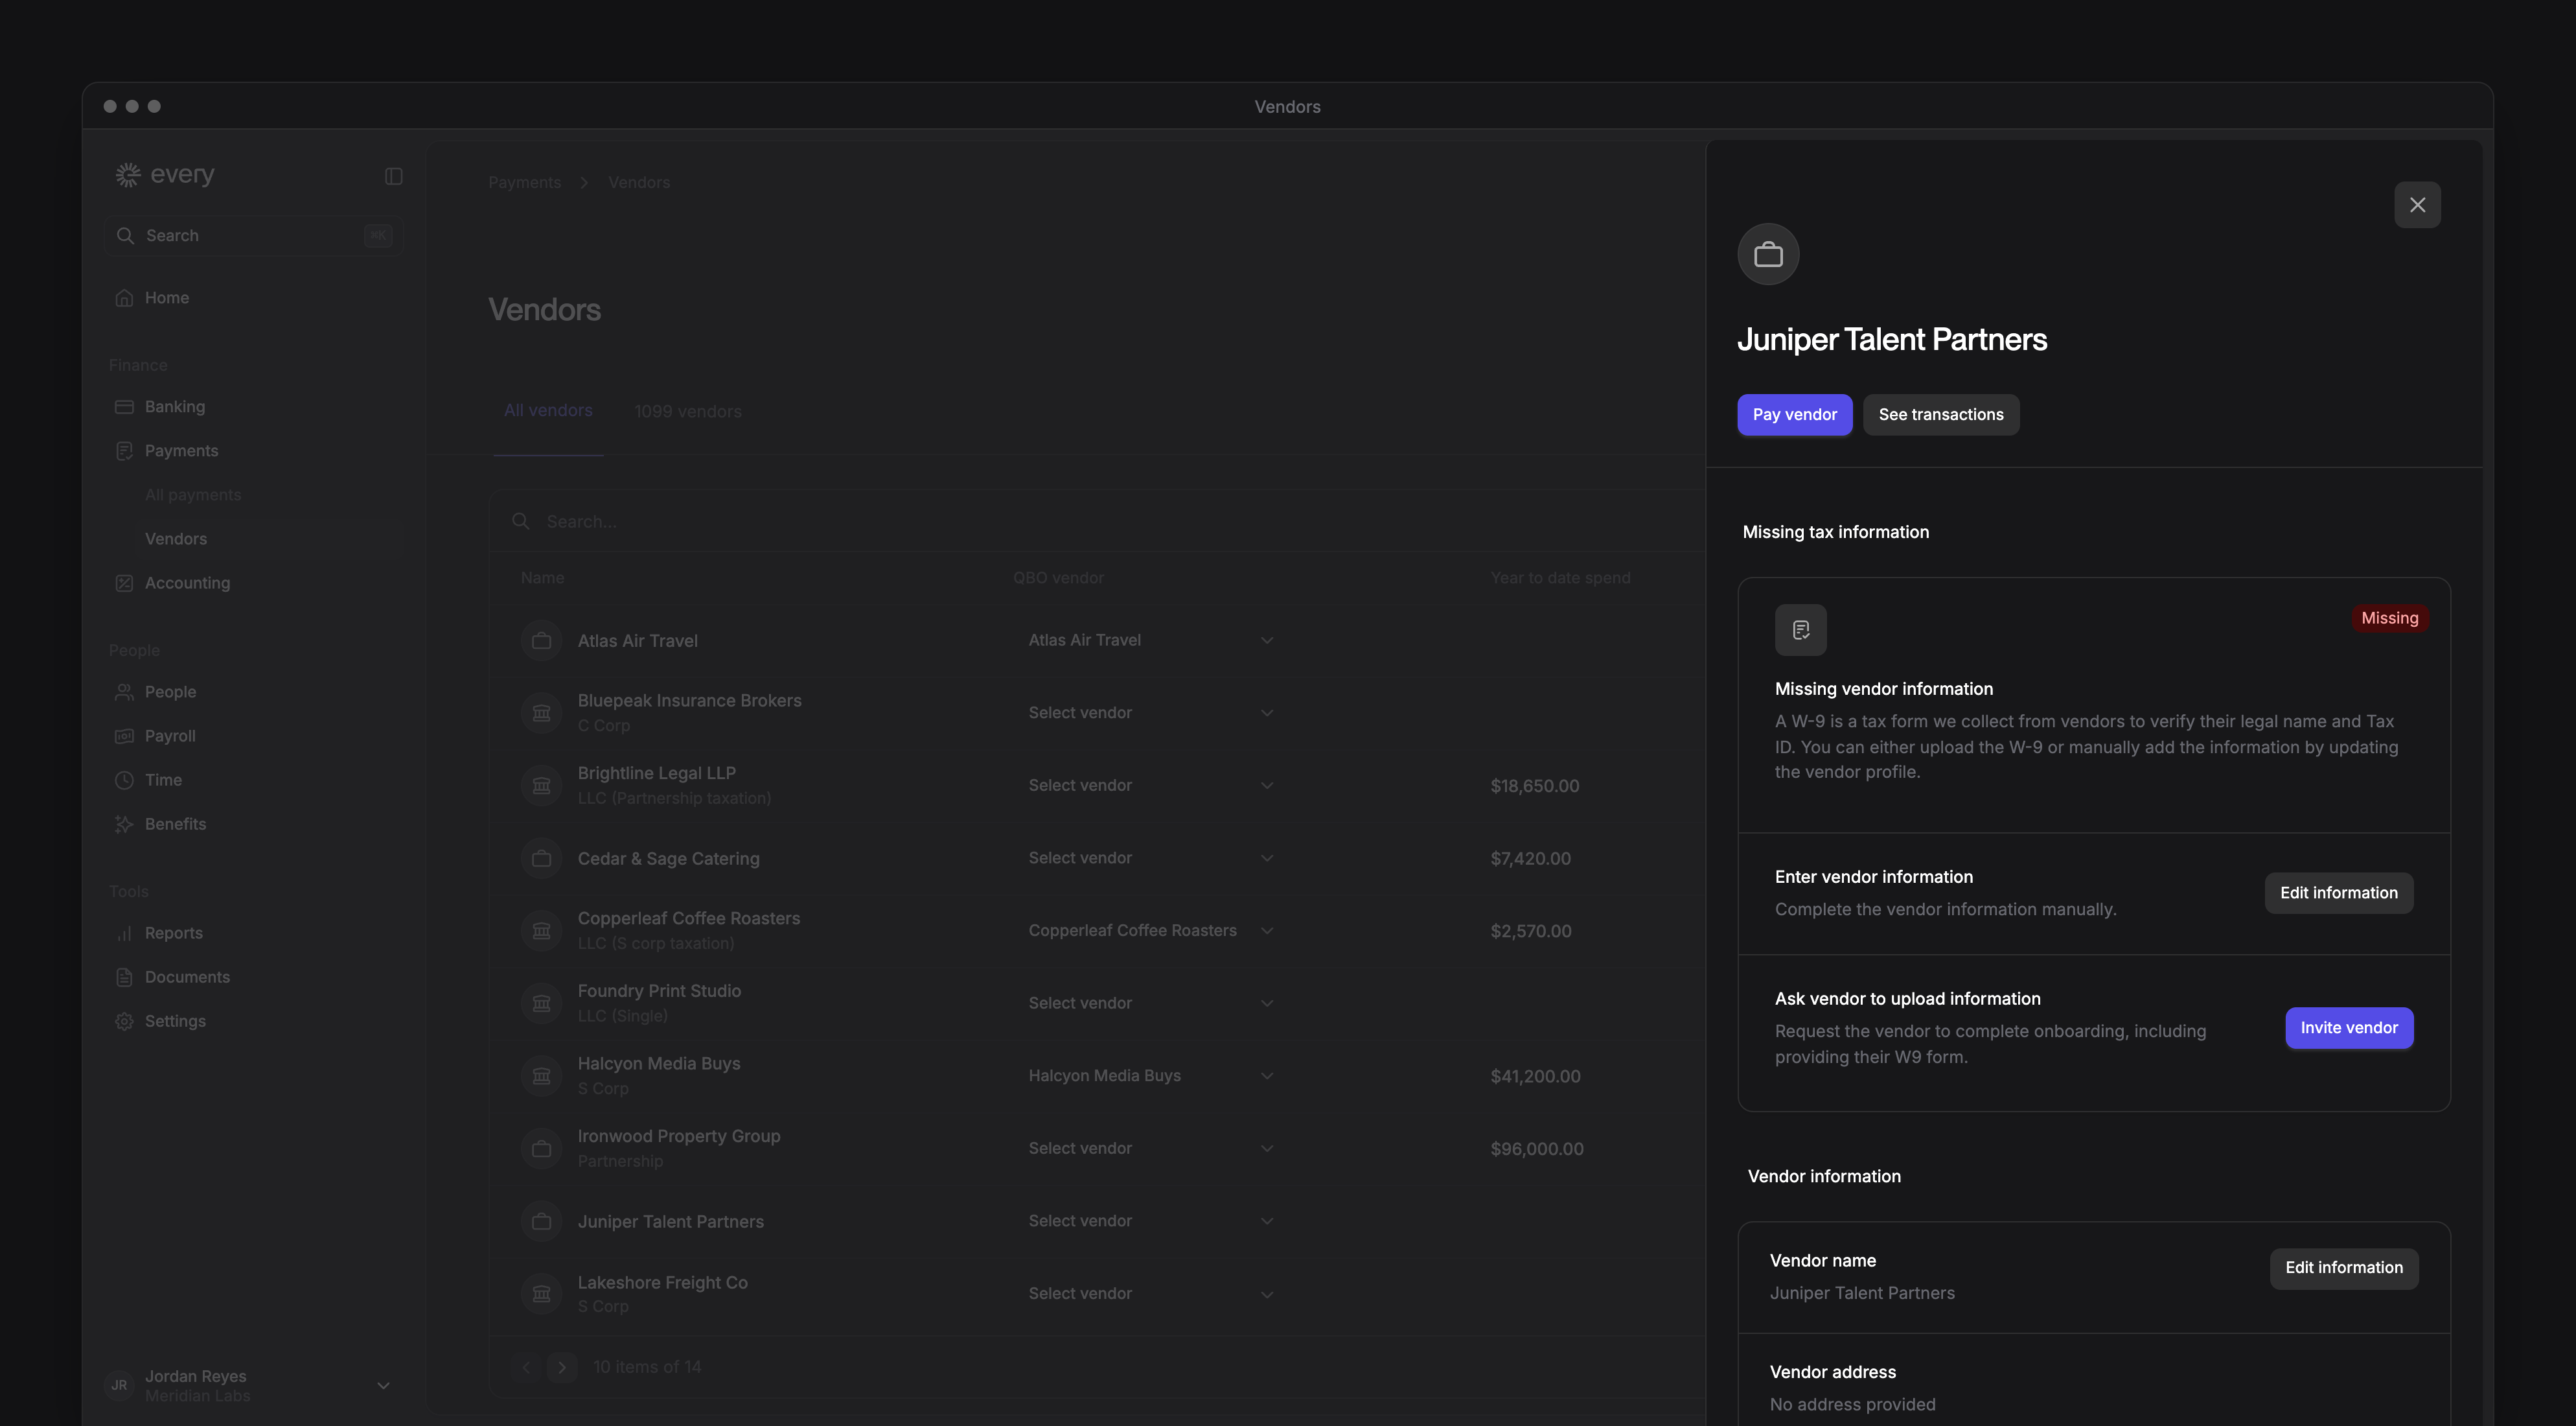The height and width of the screenshot is (1426, 2576).
Task: Switch to the All vendors tab
Action: click(x=548, y=410)
